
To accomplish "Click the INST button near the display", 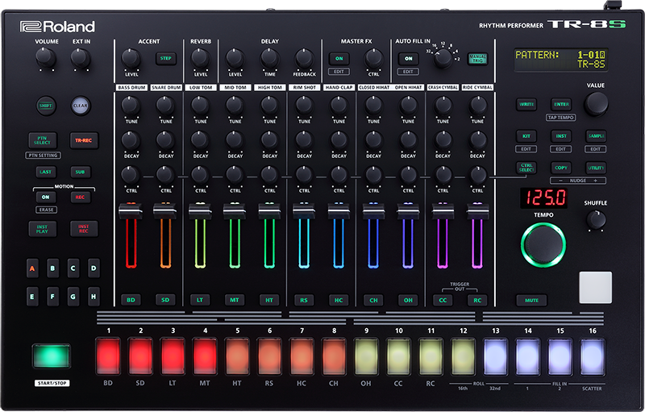I will coord(561,135).
